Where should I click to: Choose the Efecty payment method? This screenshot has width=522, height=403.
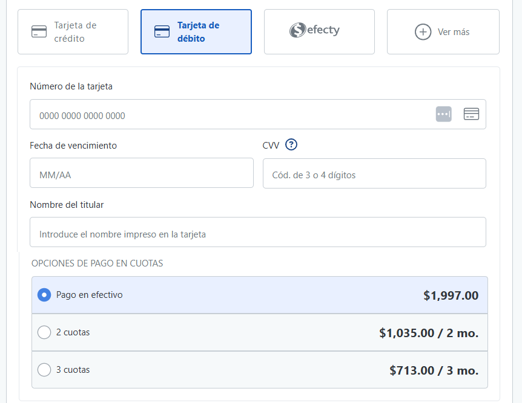319,32
